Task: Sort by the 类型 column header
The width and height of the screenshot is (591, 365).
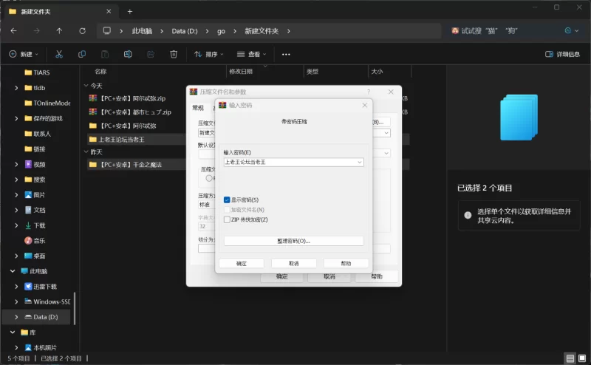Action: click(x=312, y=72)
